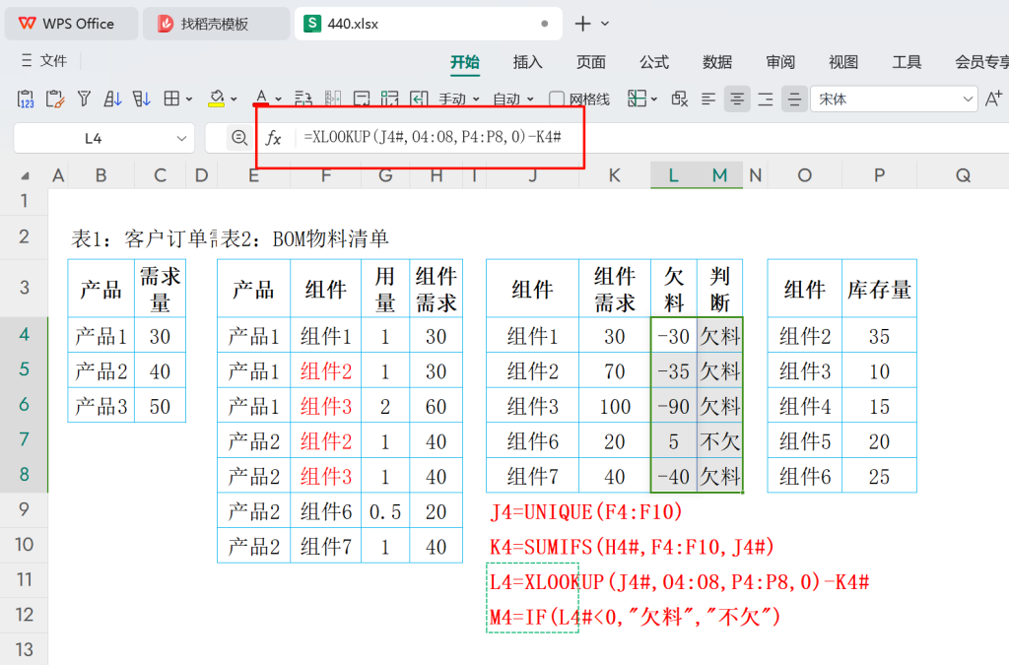Open font color dropdown arrow
Screen dimensions: 1009x665
pyautogui.click(x=279, y=100)
